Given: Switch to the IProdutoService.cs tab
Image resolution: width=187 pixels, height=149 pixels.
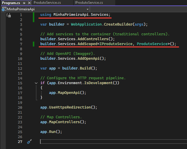Looking at the screenshot, I should tap(89, 3).
